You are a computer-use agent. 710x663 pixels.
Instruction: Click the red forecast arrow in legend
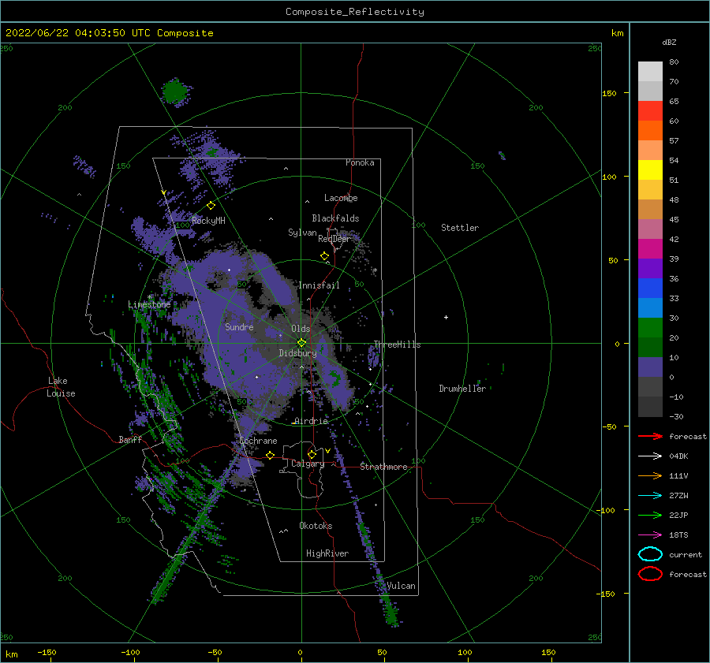tap(650, 436)
